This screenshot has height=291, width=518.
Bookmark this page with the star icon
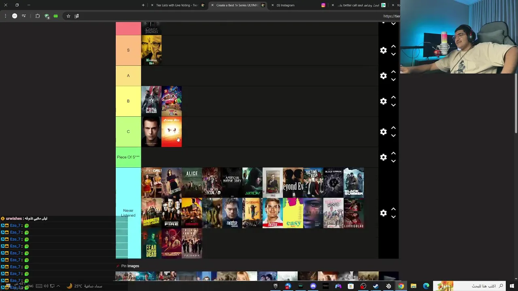(x=68, y=16)
